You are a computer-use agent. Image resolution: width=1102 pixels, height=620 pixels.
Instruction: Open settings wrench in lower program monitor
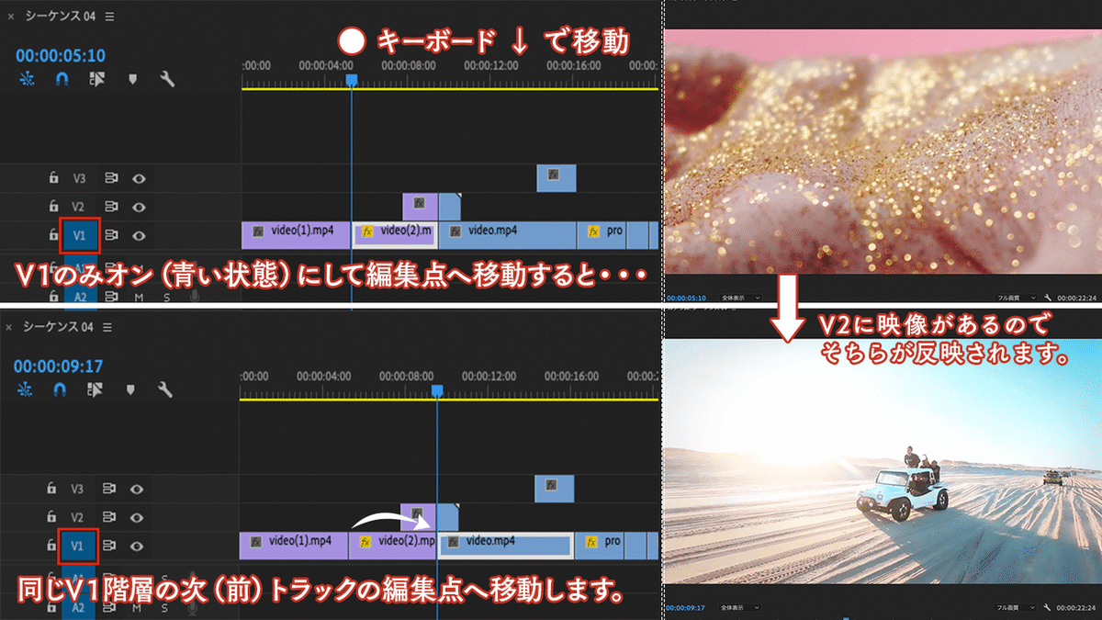1048,607
